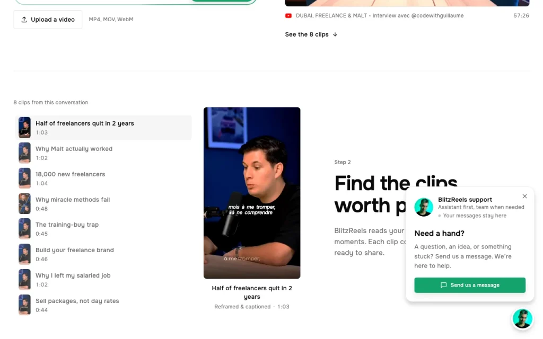Click the Reframed & captioned label
This screenshot has height=339, width=543.
tap(242, 307)
